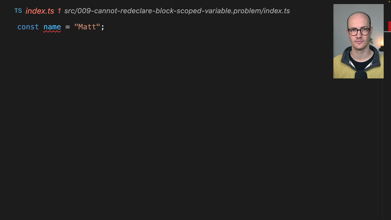Click the microphone in the webcam video
Image resolution: width=391 pixels, height=220 pixels.
point(360,74)
